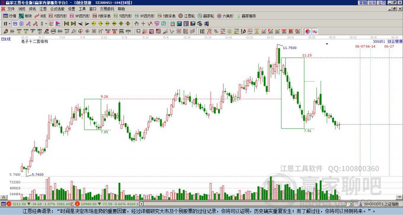Screen dimensions: 403x215
Task: Click the 300451 创业慧康 stock label
Action: pyautogui.click(x=387, y=42)
